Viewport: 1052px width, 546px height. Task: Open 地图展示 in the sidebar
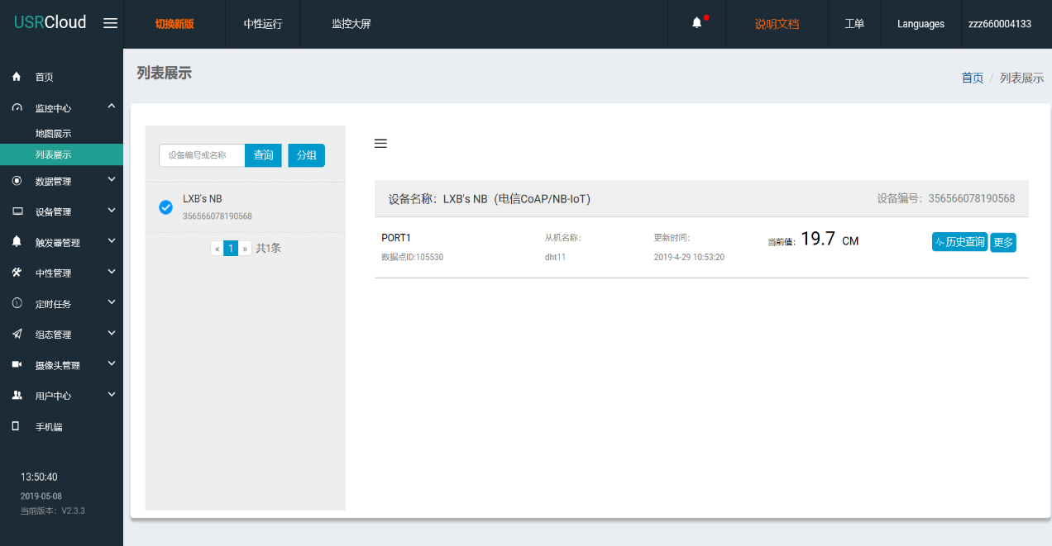(53, 133)
